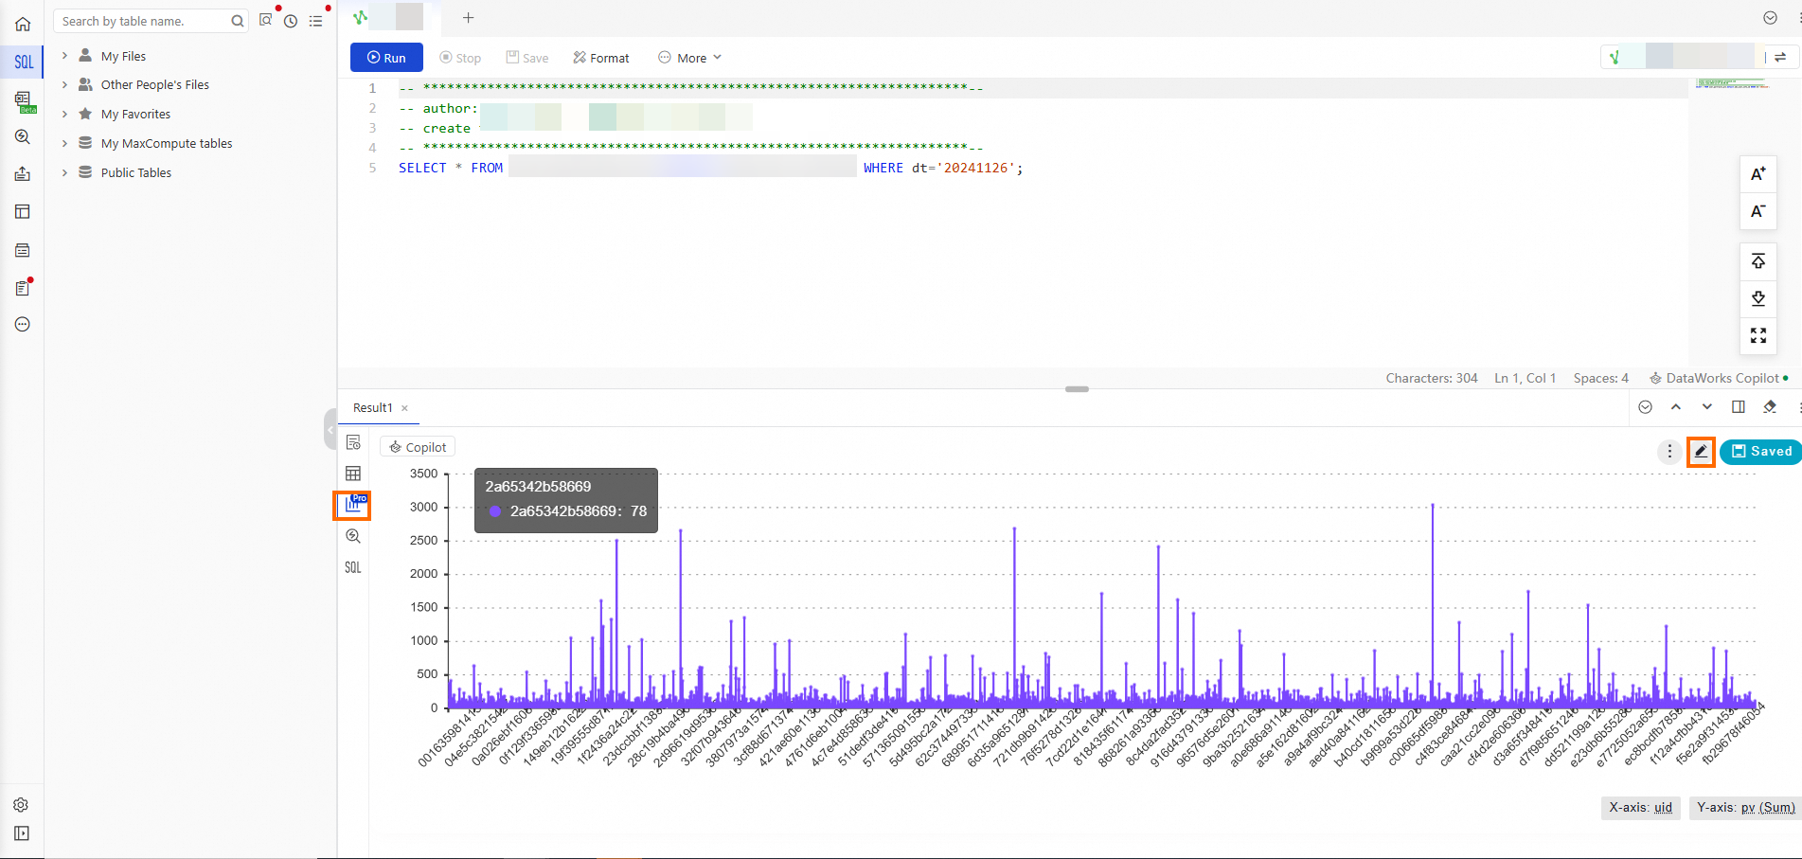The image size is (1802, 859).
Task: Open a new editor tab with the plus
Action: [x=468, y=17]
